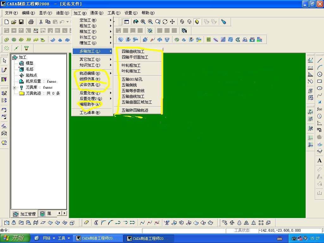
Task: Switch to second CAXA制造工程师 taskbar window
Action: coord(149,239)
